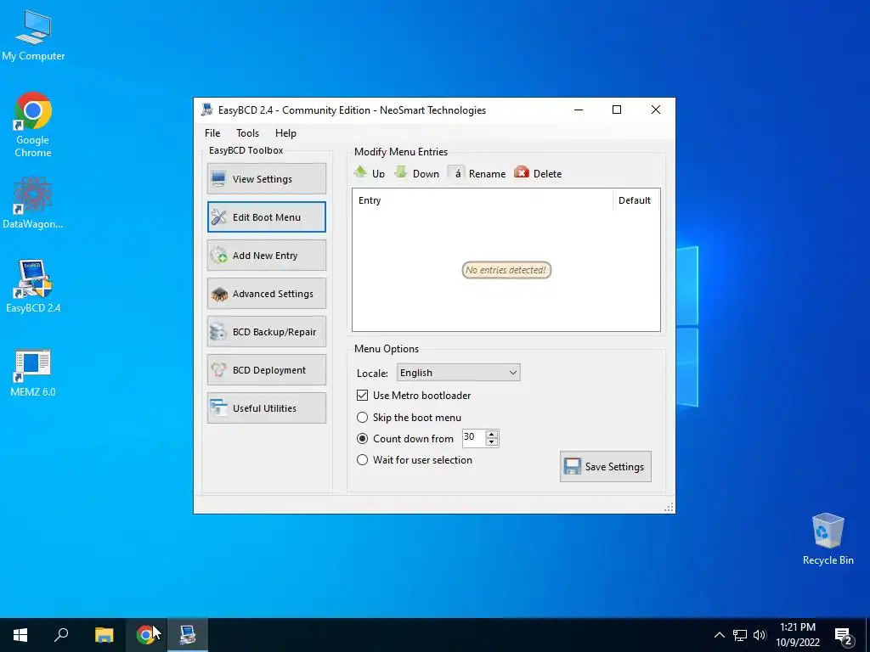Open Useful Utilities
Screen dimensions: 870x652
click(x=266, y=408)
